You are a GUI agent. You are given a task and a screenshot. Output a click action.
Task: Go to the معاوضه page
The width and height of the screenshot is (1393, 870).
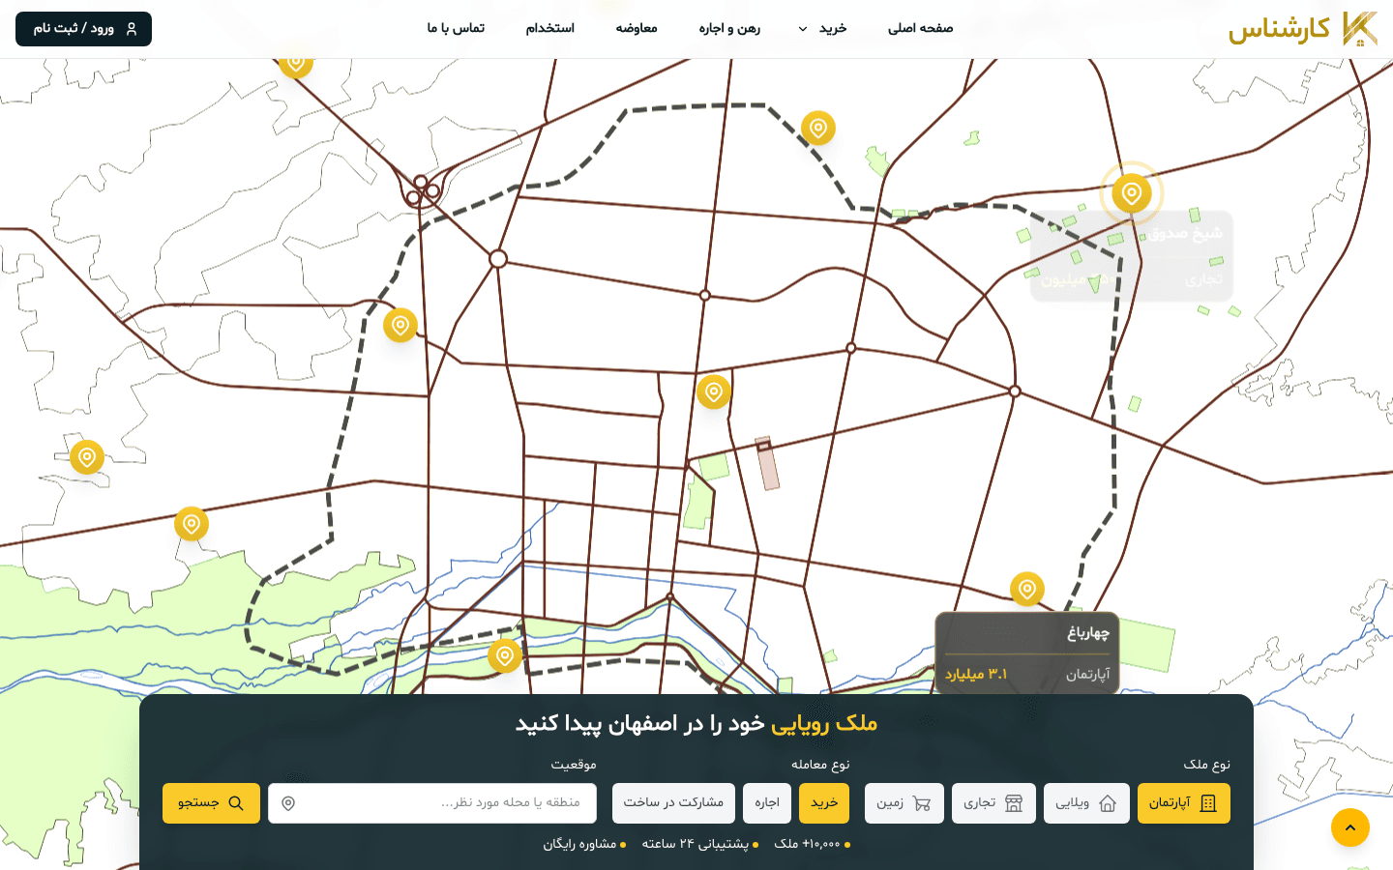pyautogui.click(x=637, y=28)
